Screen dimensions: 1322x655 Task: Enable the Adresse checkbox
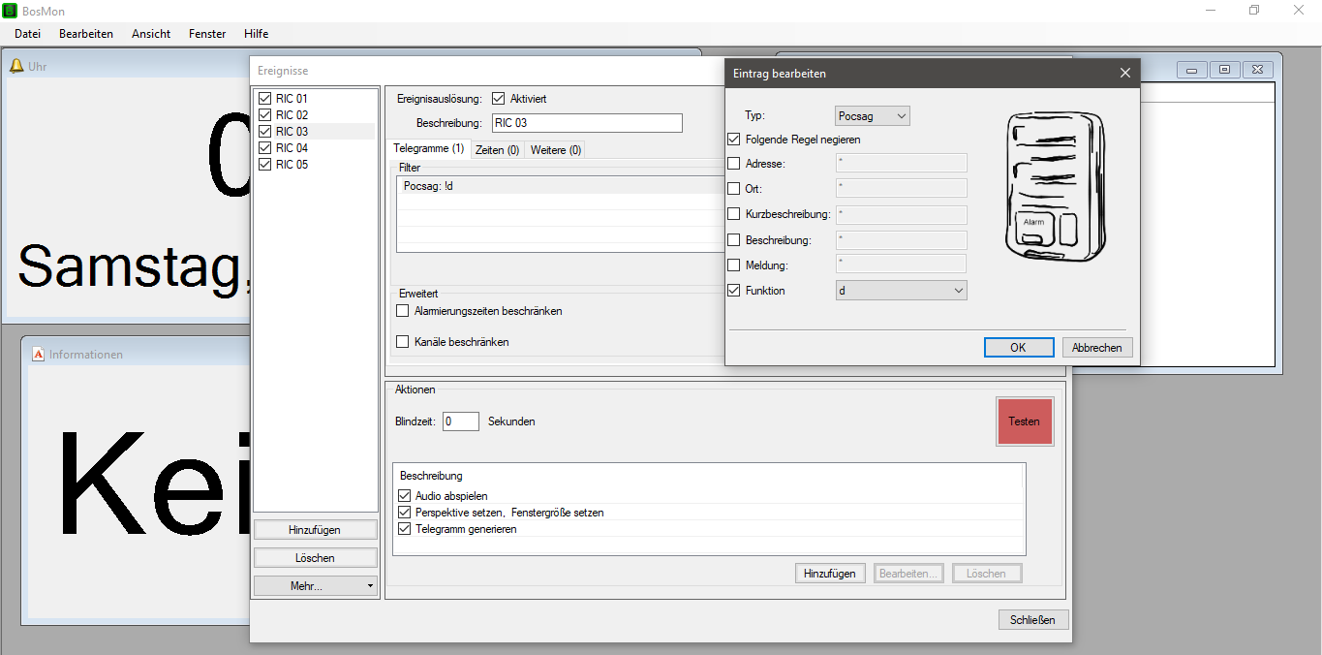tap(733, 163)
